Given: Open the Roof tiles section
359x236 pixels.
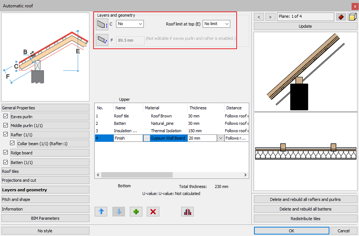Looking at the screenshot, I should (45, 171).
